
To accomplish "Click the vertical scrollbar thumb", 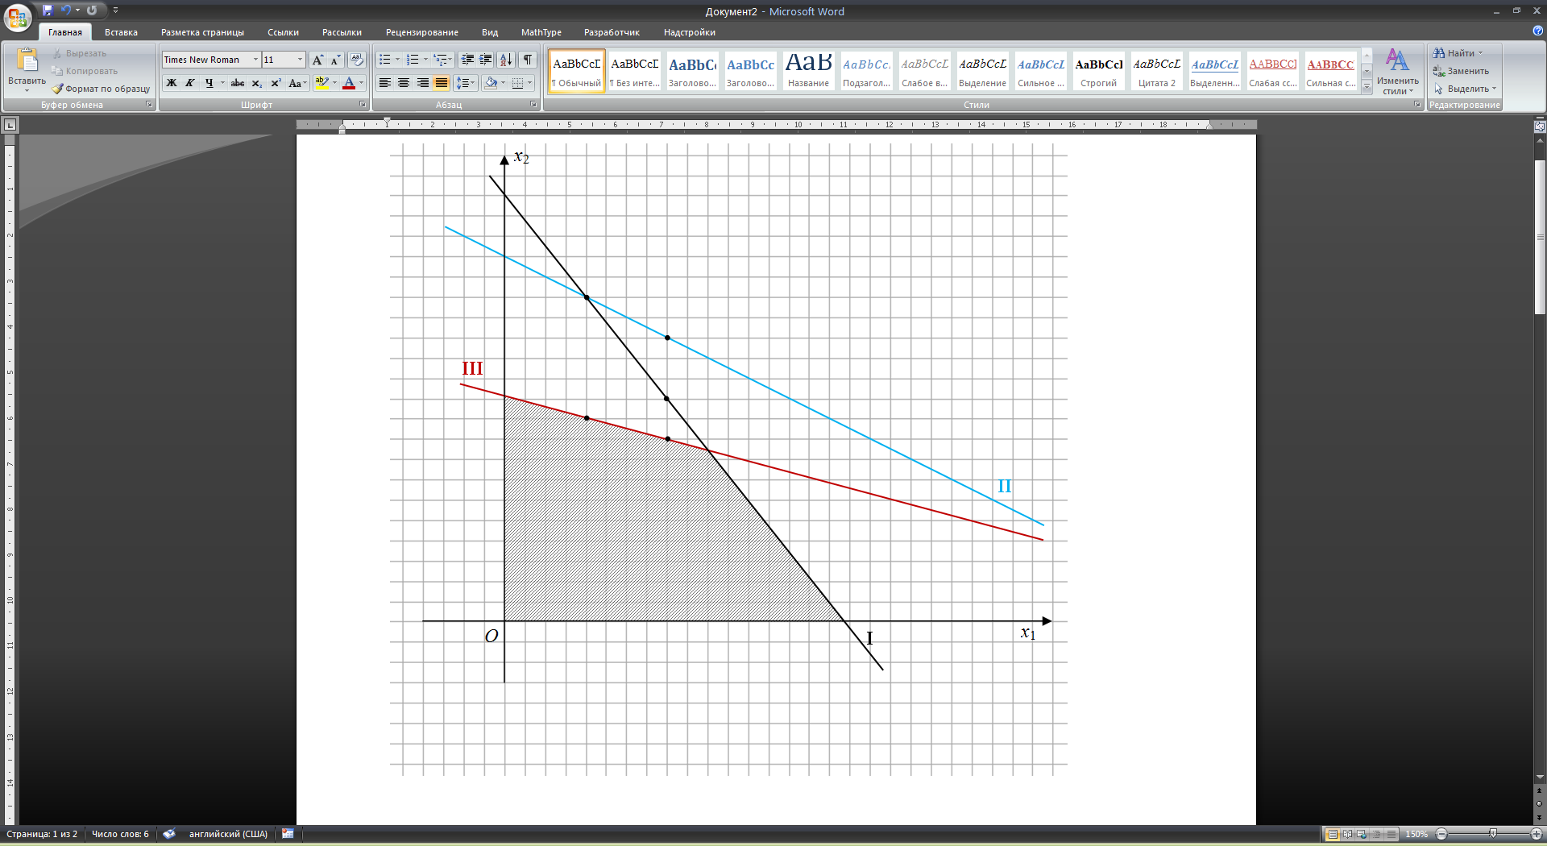I will 1540,238.
